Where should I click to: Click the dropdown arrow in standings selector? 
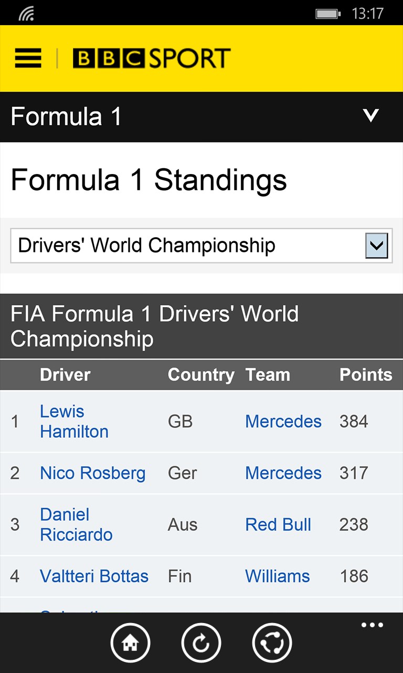377,246
